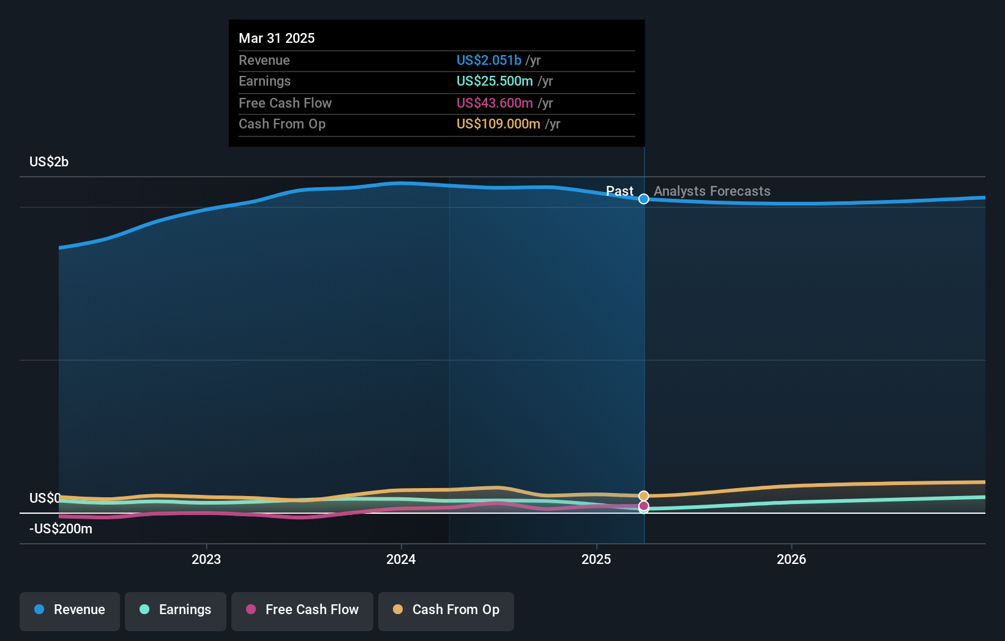Click the blue Revenue legend dot
Screen dimensions: 1005x641
(x=39, y=610)
